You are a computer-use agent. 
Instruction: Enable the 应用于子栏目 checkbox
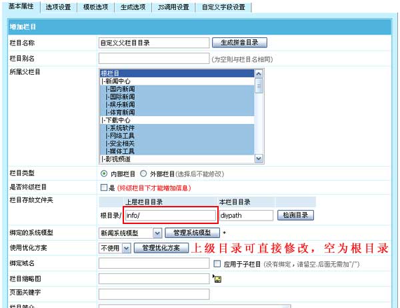217,263
